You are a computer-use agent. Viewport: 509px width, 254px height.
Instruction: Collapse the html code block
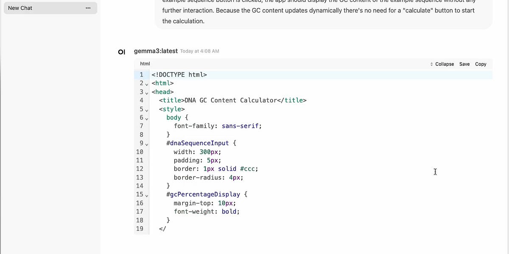442,64
